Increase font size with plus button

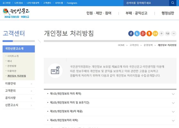click(x=161, y=33)
